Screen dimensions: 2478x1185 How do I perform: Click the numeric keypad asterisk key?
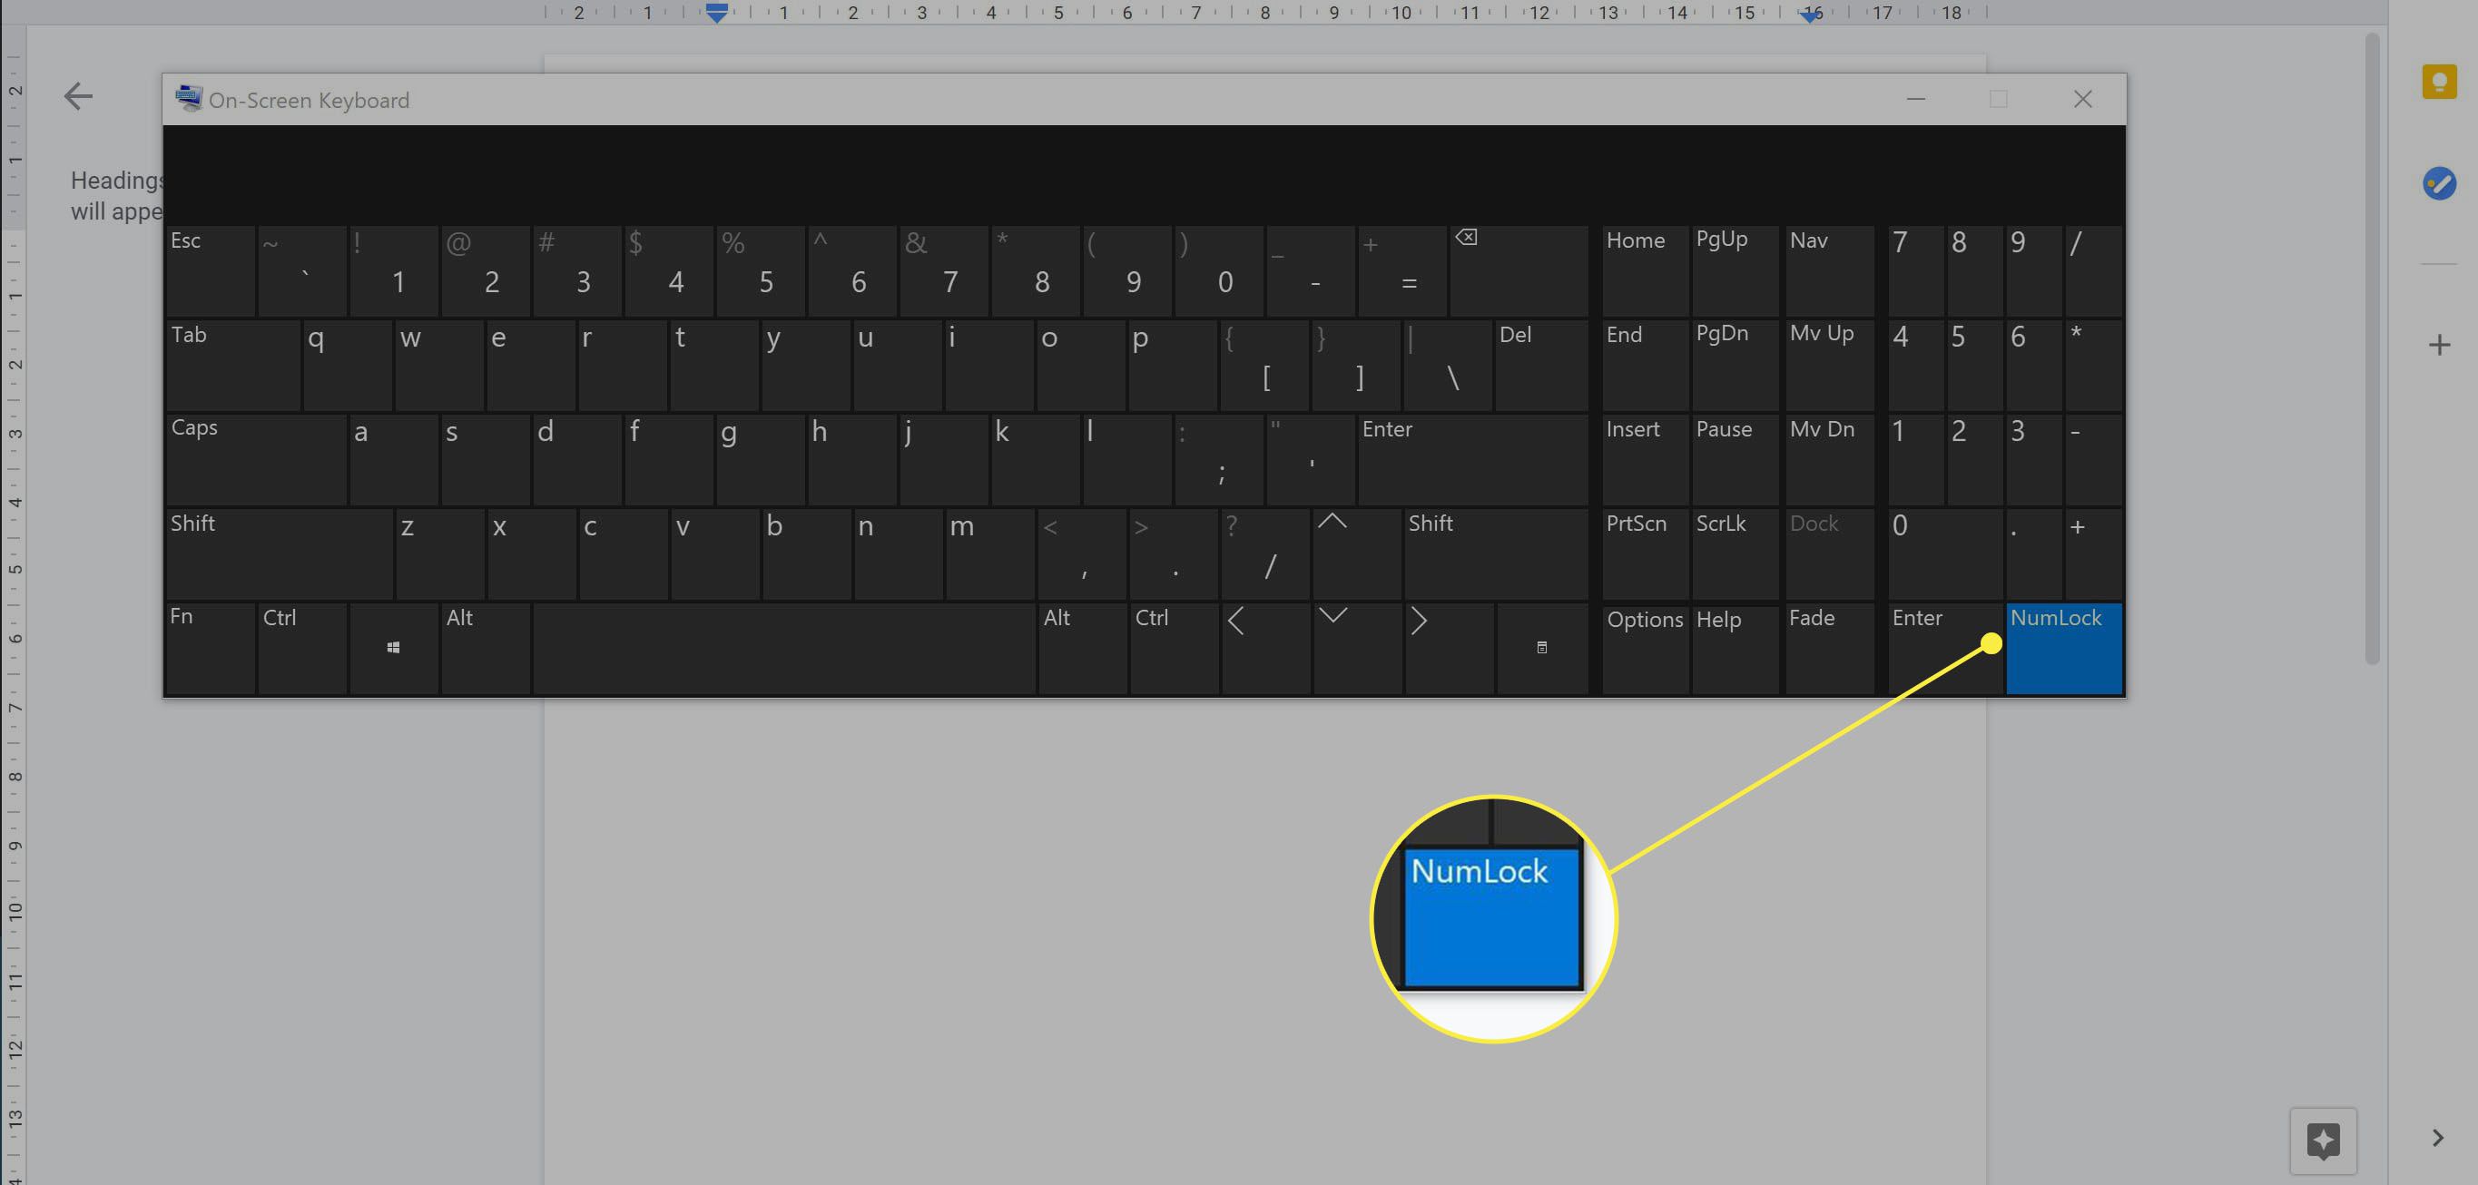tap(2093, 366)
